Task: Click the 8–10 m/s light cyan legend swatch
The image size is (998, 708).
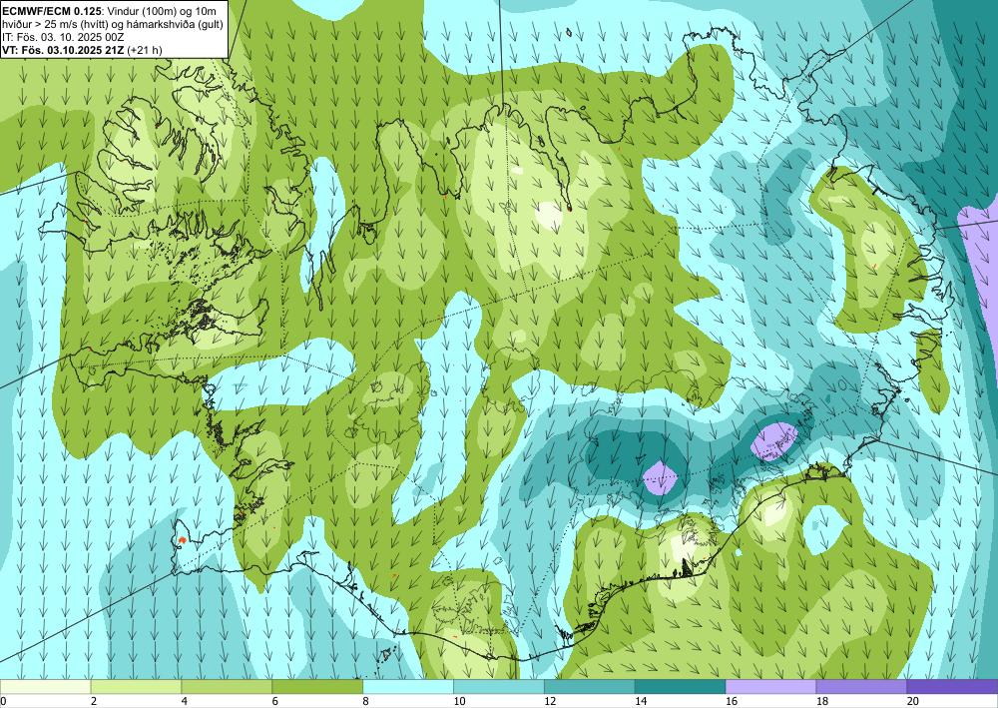Action: point(408,686)
